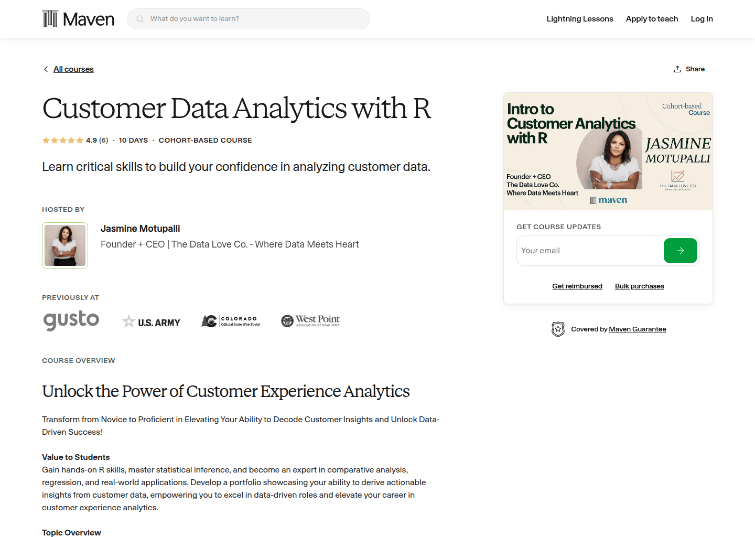The image size is (755, 537).
Task: Open the All courses link
Action: (x=73, y=69)
